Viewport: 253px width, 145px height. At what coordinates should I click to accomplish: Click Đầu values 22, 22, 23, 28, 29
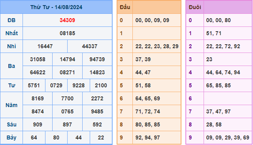point(157,47)
